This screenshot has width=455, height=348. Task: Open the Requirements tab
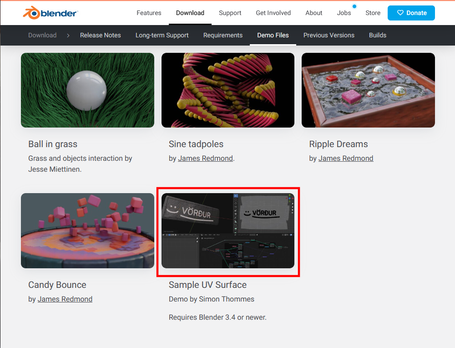pos(223,35)
